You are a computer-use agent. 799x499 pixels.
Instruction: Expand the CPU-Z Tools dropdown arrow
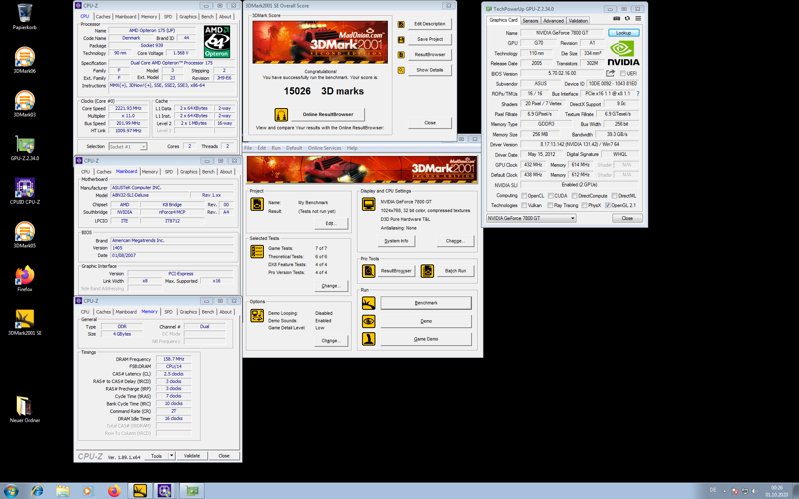171,456
